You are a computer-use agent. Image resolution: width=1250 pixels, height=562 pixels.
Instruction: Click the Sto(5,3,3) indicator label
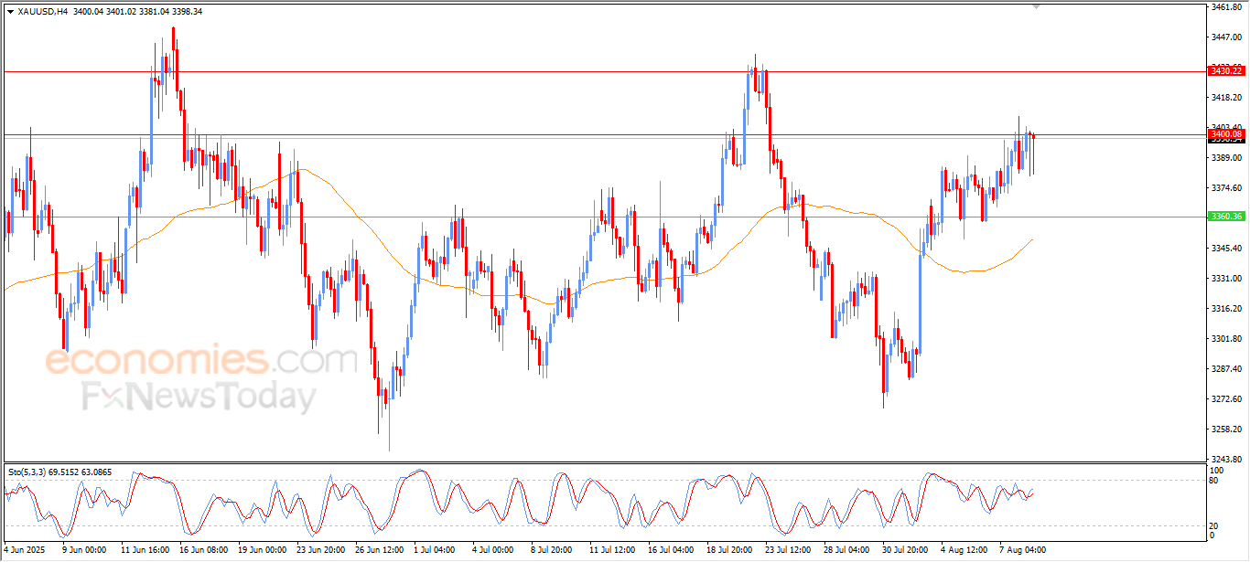(26, 472)
